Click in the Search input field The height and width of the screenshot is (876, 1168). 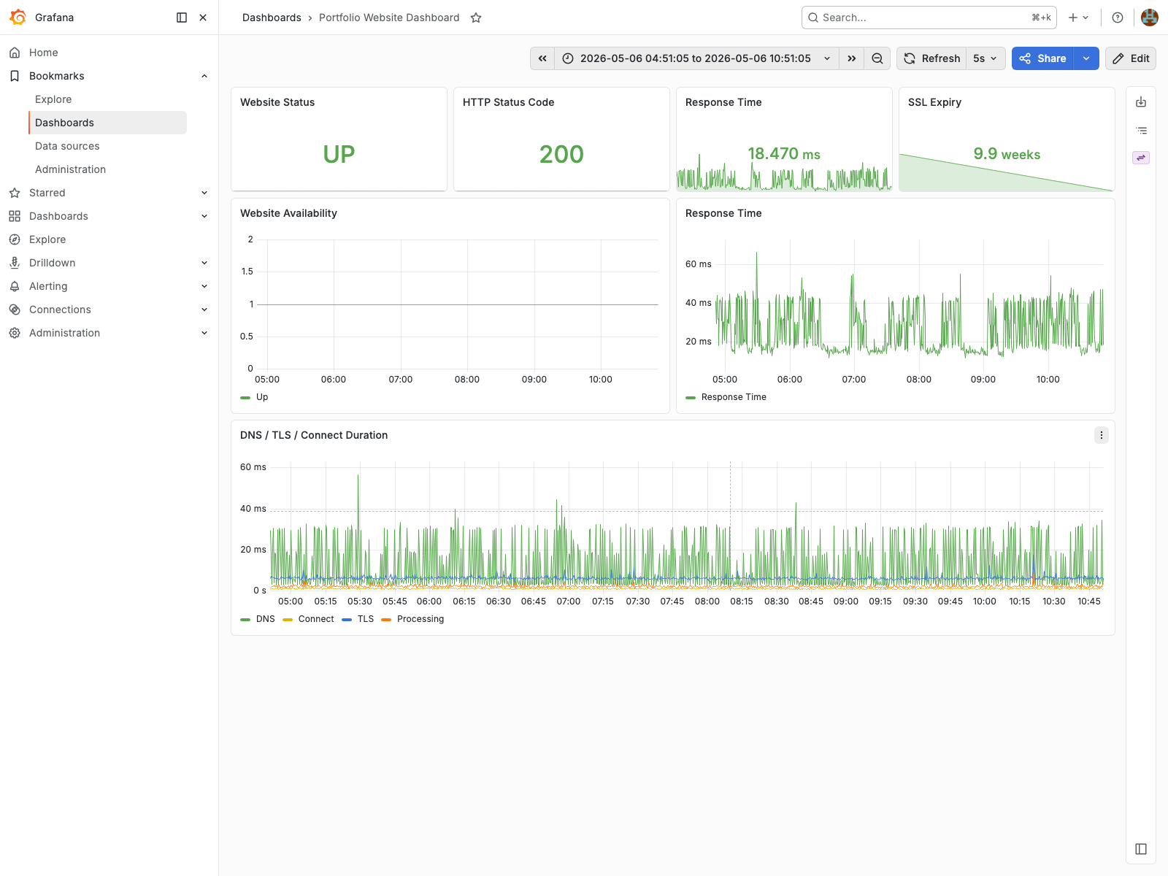[929, 18]
